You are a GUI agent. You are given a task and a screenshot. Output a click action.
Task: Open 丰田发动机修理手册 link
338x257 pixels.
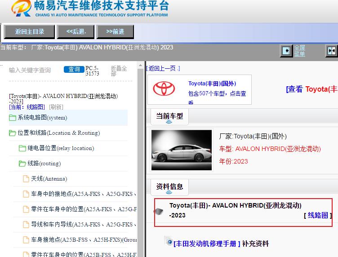207,244
